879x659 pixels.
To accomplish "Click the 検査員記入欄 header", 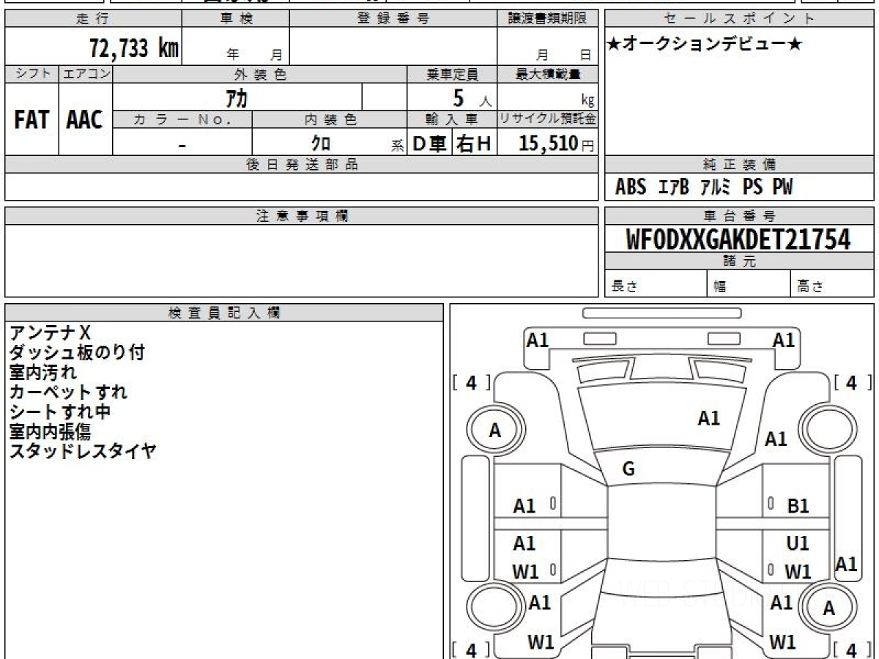I will coord(224,313).
